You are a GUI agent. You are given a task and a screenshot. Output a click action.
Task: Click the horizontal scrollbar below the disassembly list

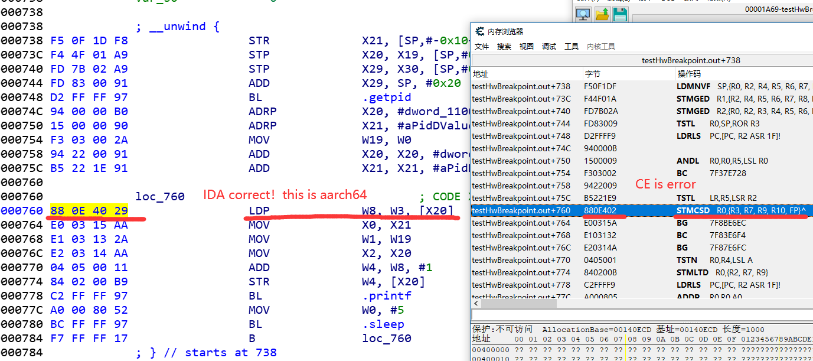click(520, 303)
